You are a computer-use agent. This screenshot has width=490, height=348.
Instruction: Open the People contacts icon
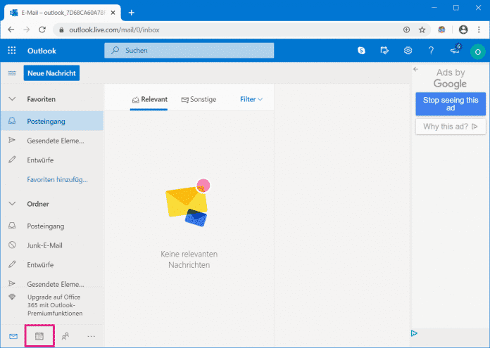click(65, 336)
